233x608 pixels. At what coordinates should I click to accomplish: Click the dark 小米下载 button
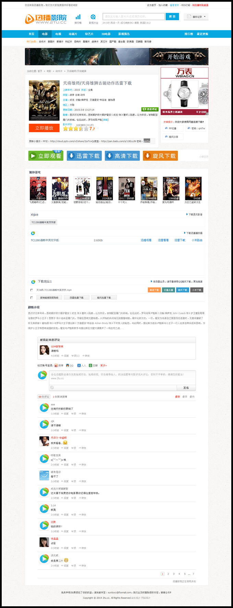coord(197,290)
